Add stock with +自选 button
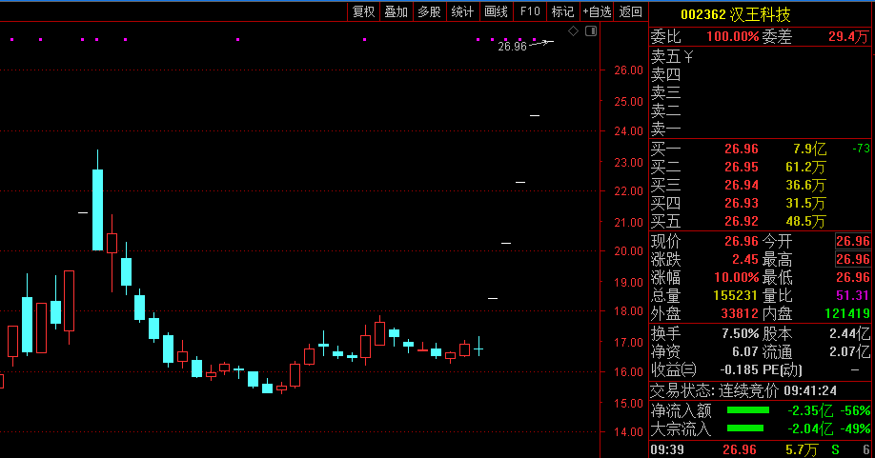Viewport: 875px width, 458px height. point(597,11)
